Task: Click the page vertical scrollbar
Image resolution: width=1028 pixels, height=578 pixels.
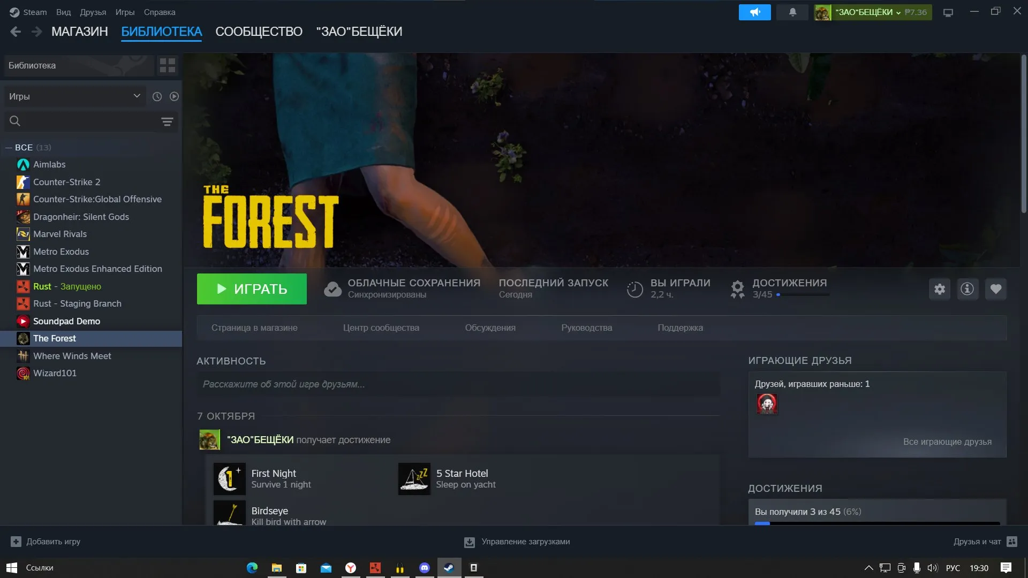Action: (1023, 134)
